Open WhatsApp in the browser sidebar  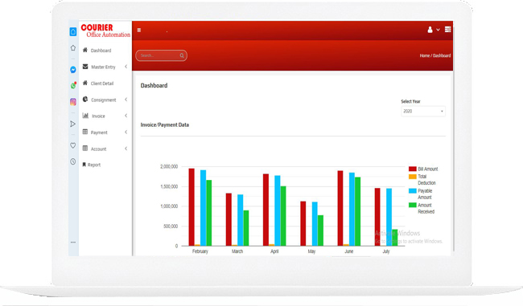pos(73,86)
